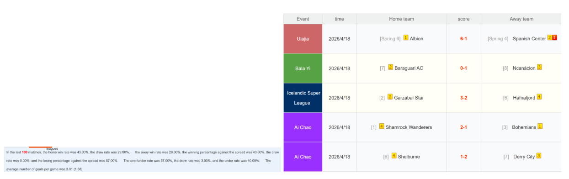Open the Derry City team link
Screen dimensions: 569x179
(524, 157)
